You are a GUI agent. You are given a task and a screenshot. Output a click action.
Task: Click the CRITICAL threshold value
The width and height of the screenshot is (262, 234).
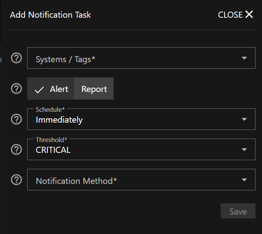pyautogui.click(x=53, y=150)
